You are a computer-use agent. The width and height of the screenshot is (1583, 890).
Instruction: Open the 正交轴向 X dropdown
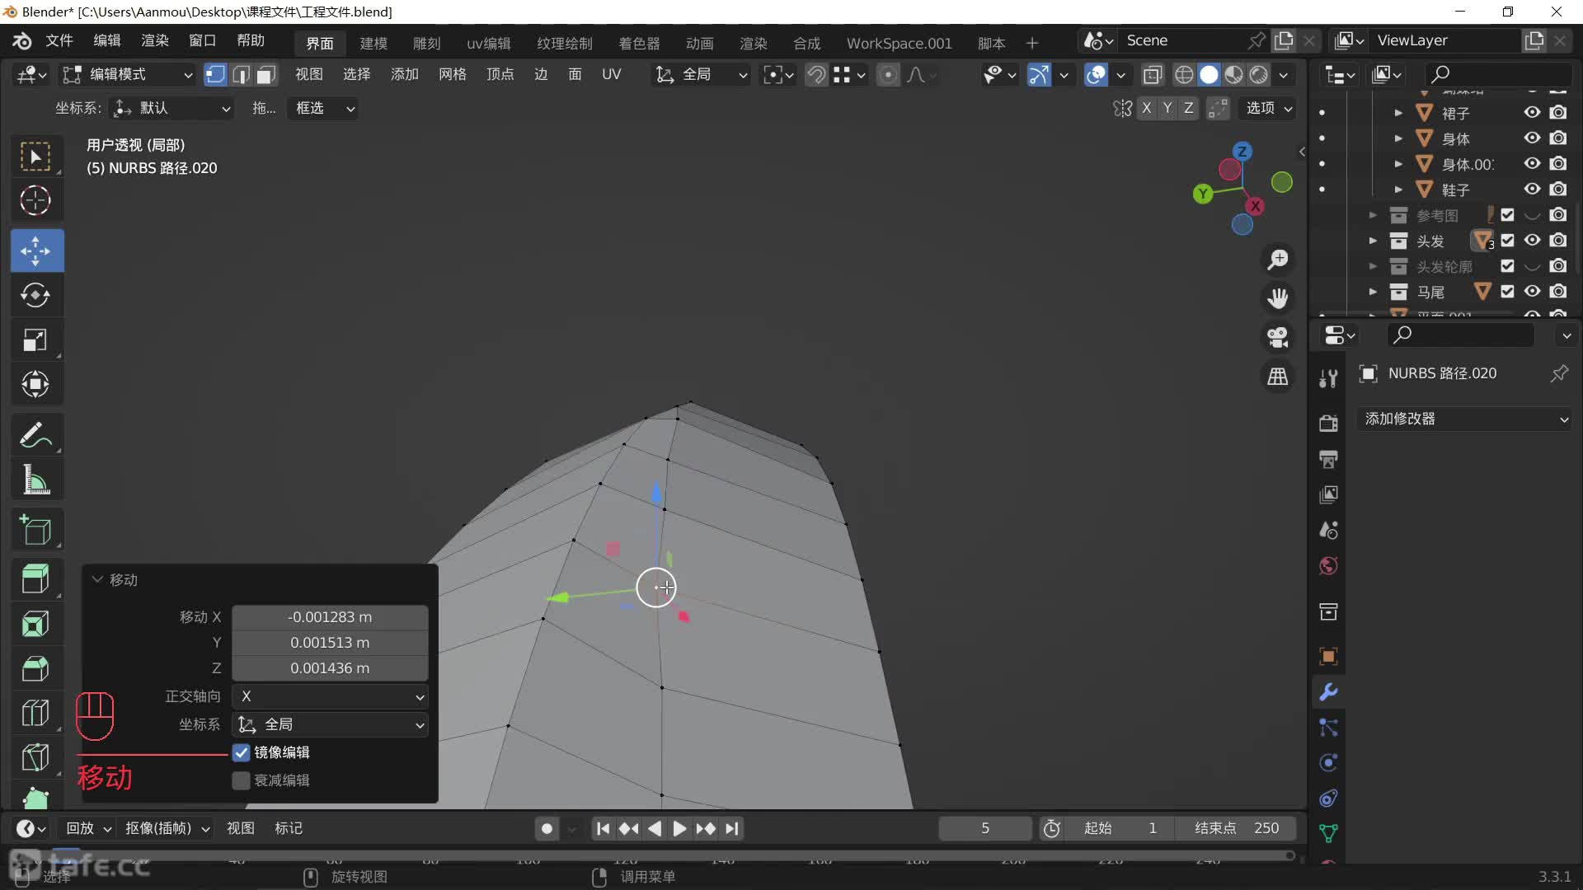(x=330, y=696)
